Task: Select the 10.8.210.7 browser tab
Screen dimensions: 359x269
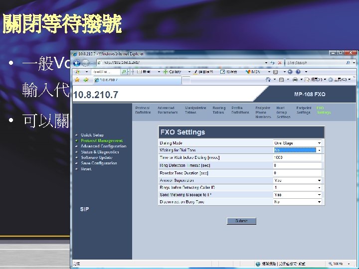Action: pyautogui.click(x=138, y=80)
